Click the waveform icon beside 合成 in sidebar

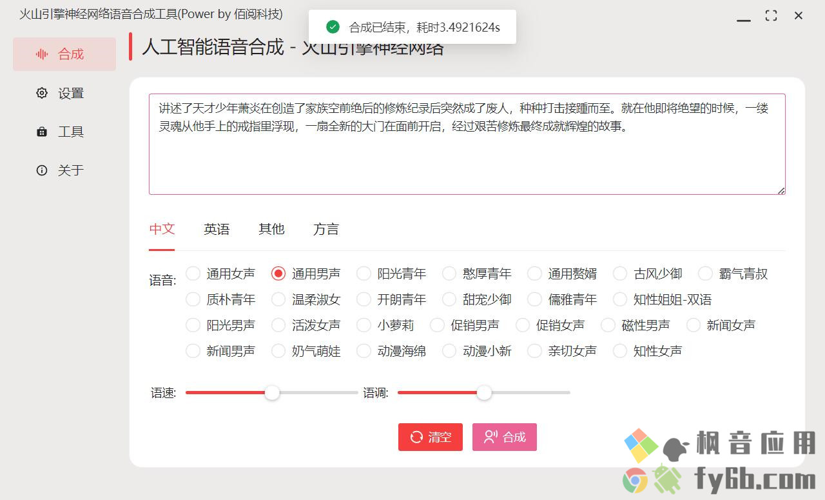[x=42, y=54]
